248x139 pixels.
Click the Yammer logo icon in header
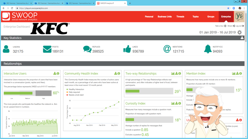coord(239,16)
